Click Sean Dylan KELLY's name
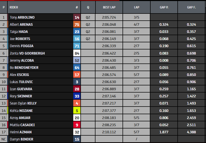 click(x=23, y=103)
